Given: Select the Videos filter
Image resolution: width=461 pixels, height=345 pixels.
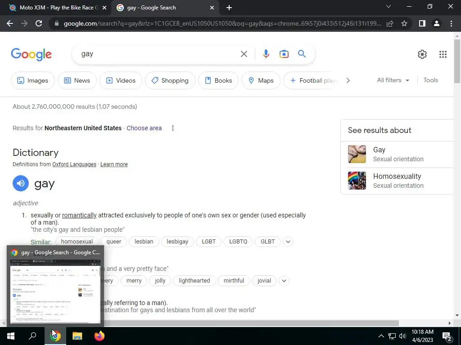Looking at the screenshot, I should click(121, 80).
